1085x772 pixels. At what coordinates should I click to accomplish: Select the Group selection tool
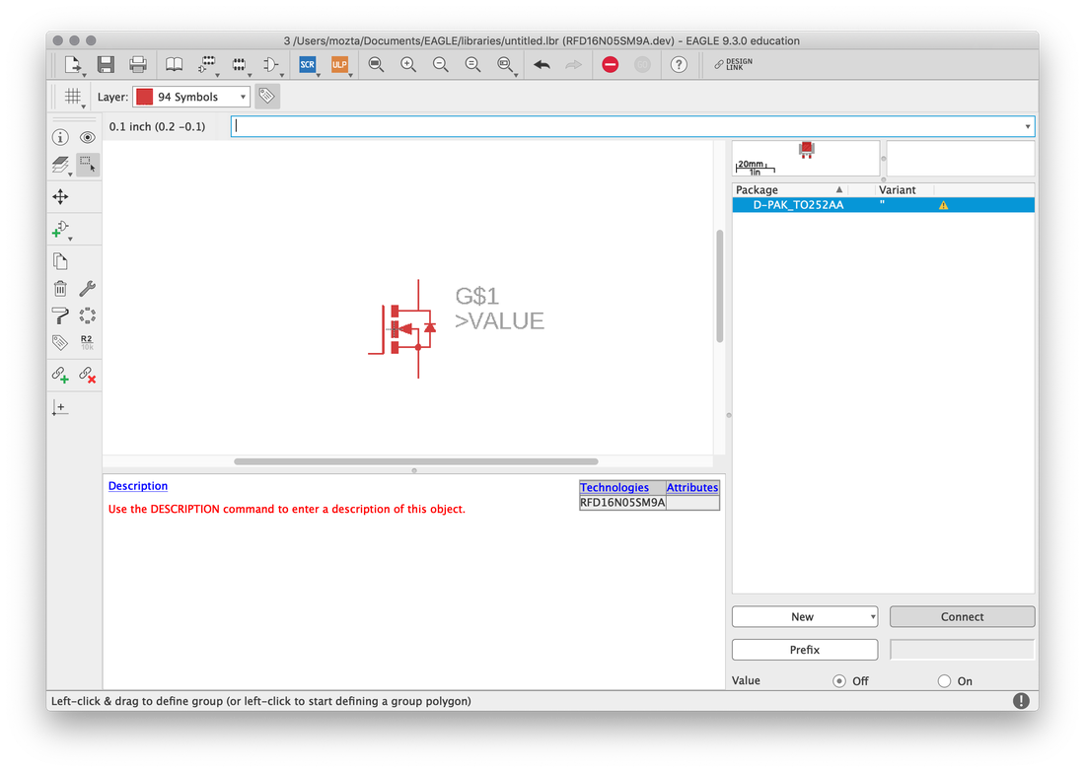click(x=87, y=165)
